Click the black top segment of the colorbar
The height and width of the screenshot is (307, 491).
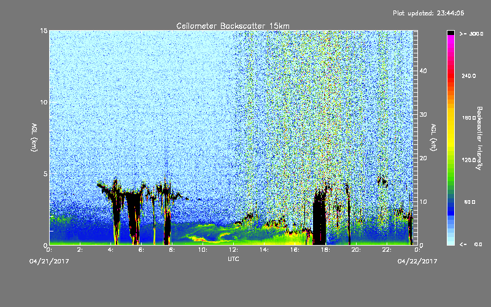point(450,33)
